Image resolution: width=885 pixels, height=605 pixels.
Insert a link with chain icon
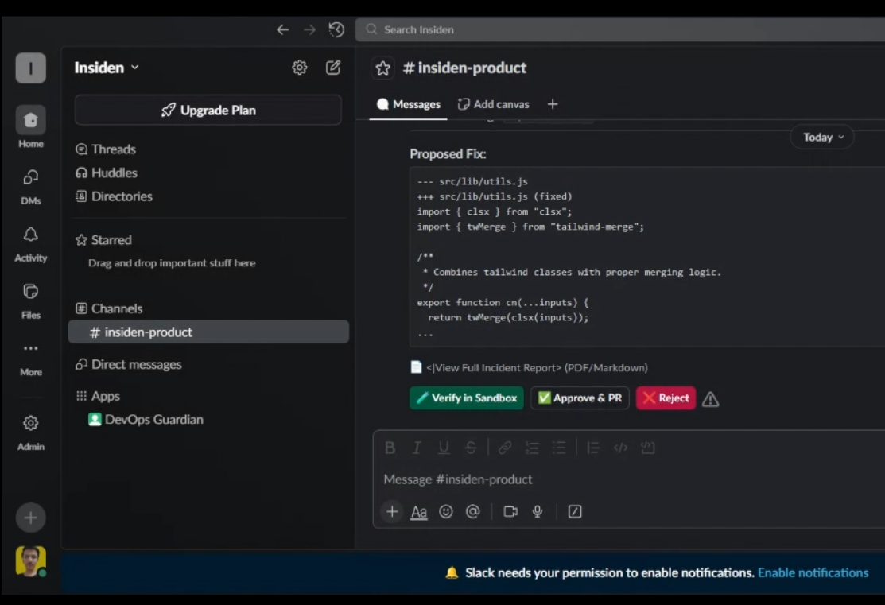tap(505, 448)
